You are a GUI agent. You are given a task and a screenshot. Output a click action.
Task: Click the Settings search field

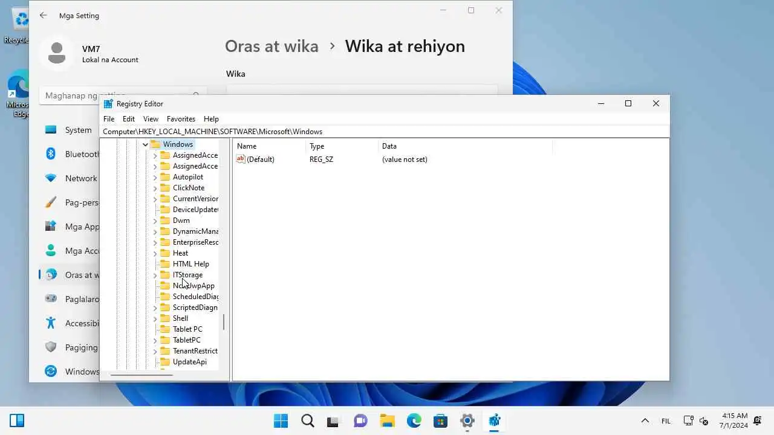tap(123, 95)
